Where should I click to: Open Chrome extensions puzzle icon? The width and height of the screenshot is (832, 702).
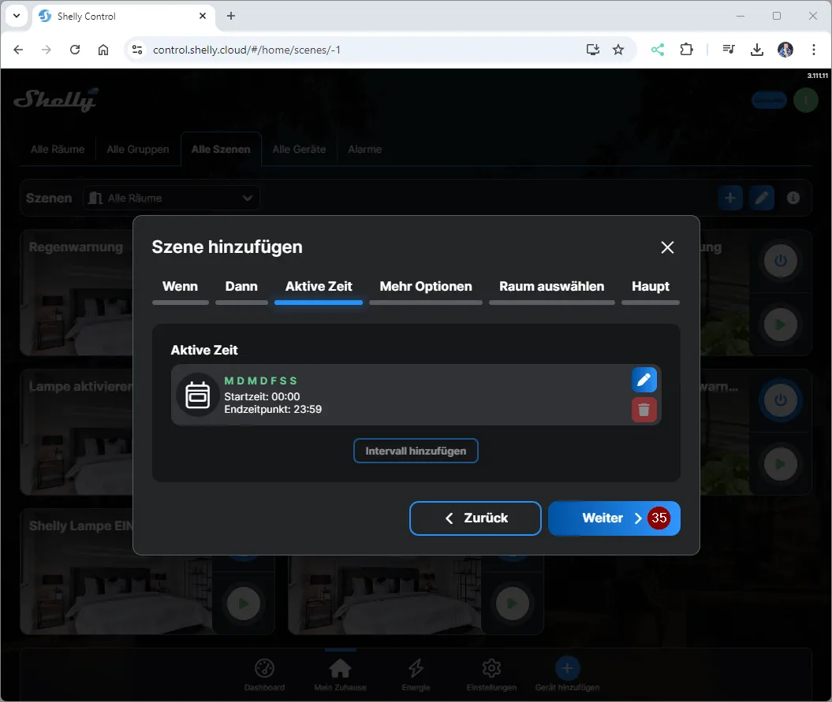point(687,50)
